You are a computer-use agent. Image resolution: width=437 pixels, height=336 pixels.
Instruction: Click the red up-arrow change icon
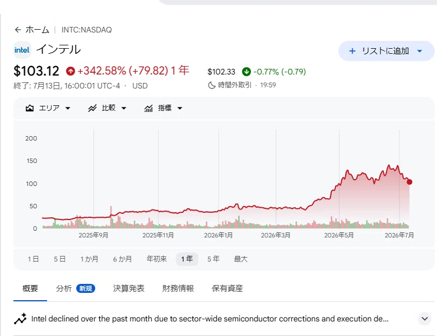pyautogui.click(x=71, y=71)
